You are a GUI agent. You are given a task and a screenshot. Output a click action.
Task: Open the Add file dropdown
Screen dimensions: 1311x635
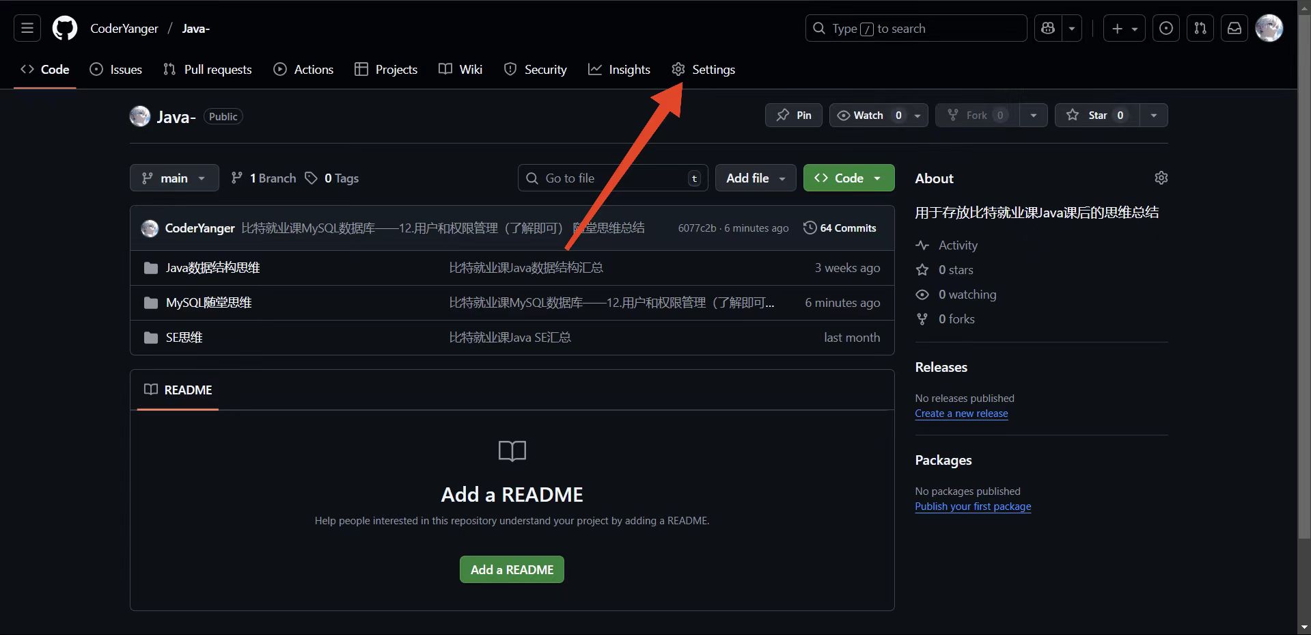tap(756, 178)
